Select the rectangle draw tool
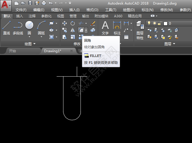The image size is (192, 143). pos(51,23)
